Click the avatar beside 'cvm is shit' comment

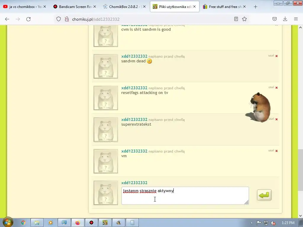click(106, 36)
